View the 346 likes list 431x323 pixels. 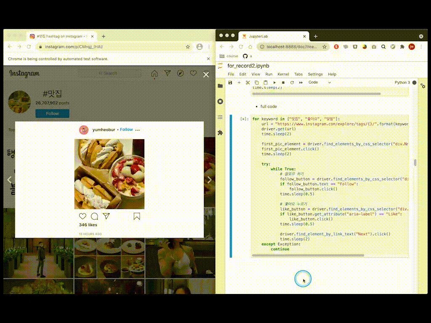(88, 225)
